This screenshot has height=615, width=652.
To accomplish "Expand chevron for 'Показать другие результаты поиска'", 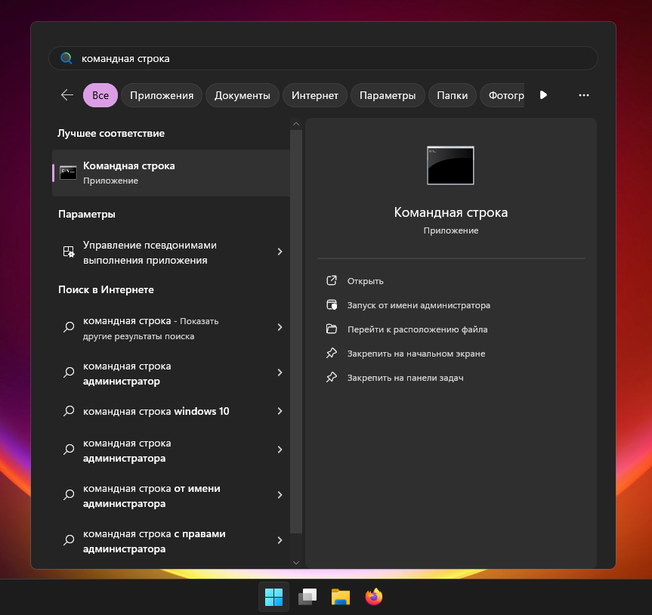I will [x=280, y=327].
